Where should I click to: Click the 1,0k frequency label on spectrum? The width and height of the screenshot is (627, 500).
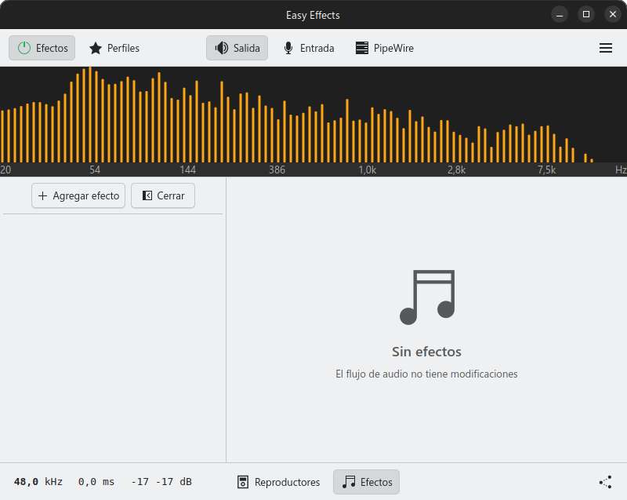367,170
